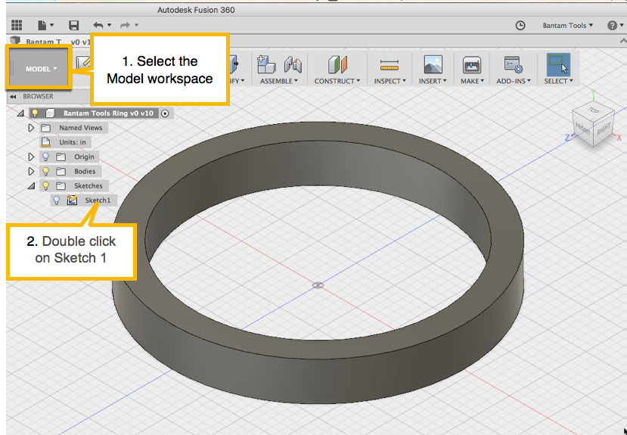Screen dimensions: 627x435
Task: Expand the Bodies folder
Action: pyautogui.click(x=31, y=171)
